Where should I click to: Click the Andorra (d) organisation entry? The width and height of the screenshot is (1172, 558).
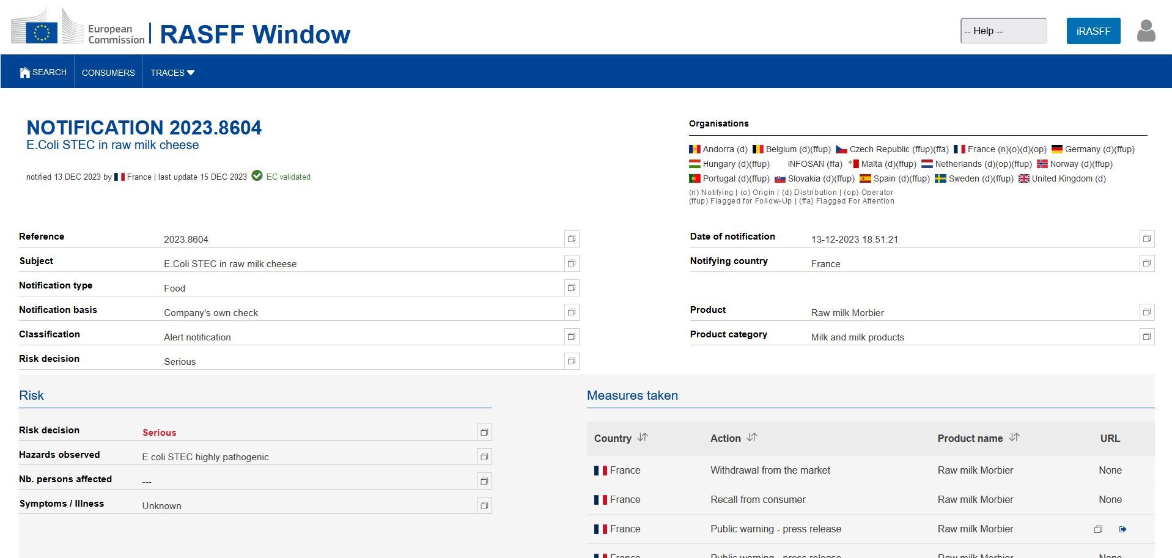pos(718,149)
